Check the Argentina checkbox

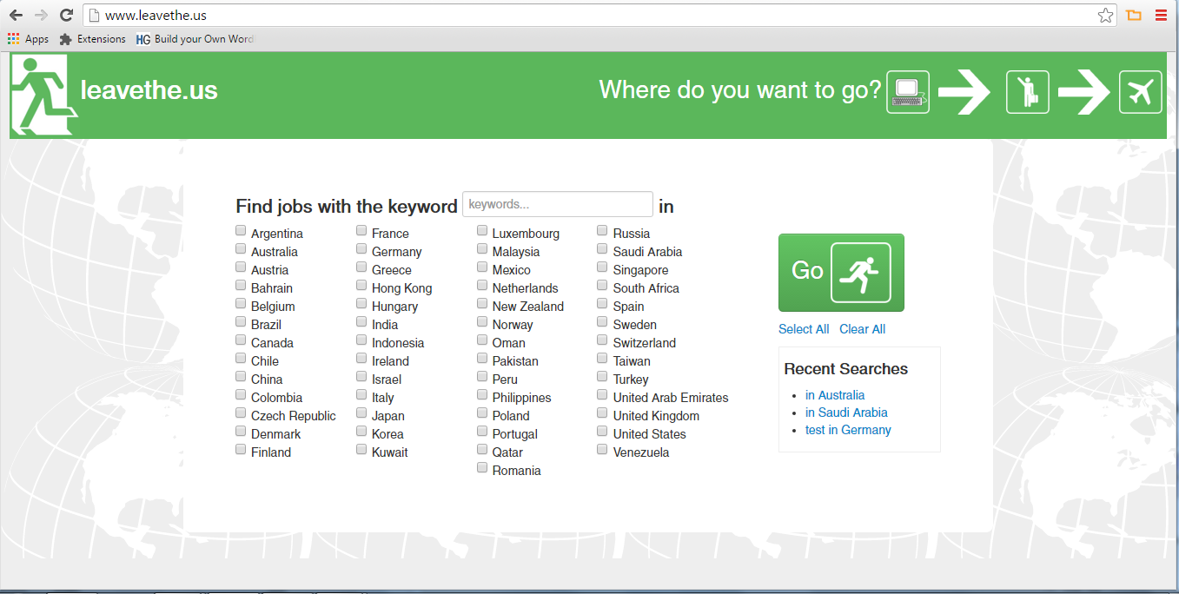coord(241,231)
